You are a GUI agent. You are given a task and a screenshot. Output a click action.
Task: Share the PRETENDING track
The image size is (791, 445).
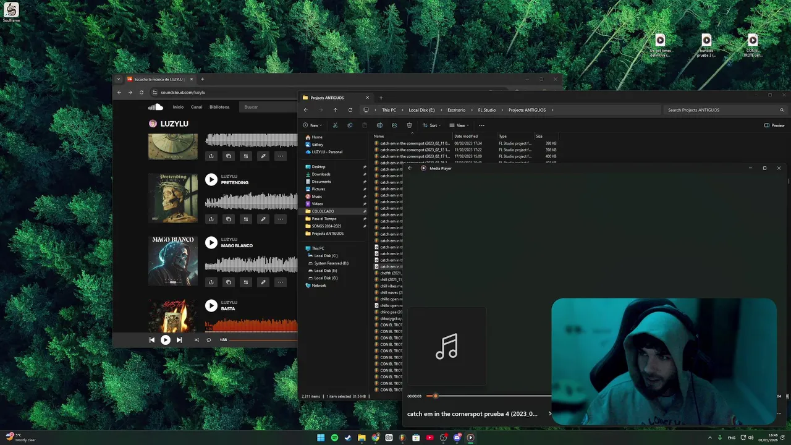click(211, 219)
